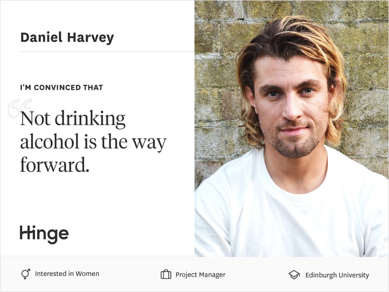Viewport: 389px width, 292px height.
Task: Select the name Daniel Harvey
Action: tap(67, 38)
